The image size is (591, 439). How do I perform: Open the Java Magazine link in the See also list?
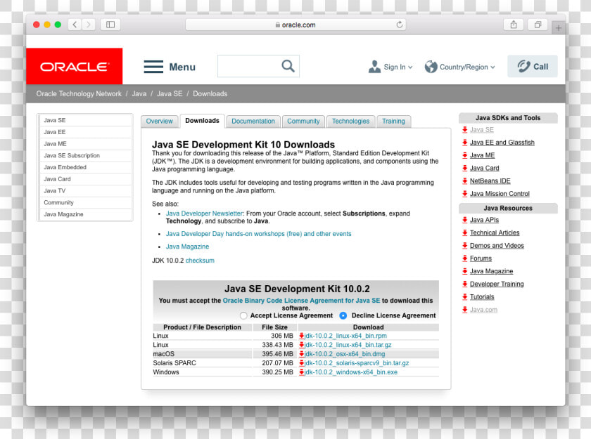187,247
